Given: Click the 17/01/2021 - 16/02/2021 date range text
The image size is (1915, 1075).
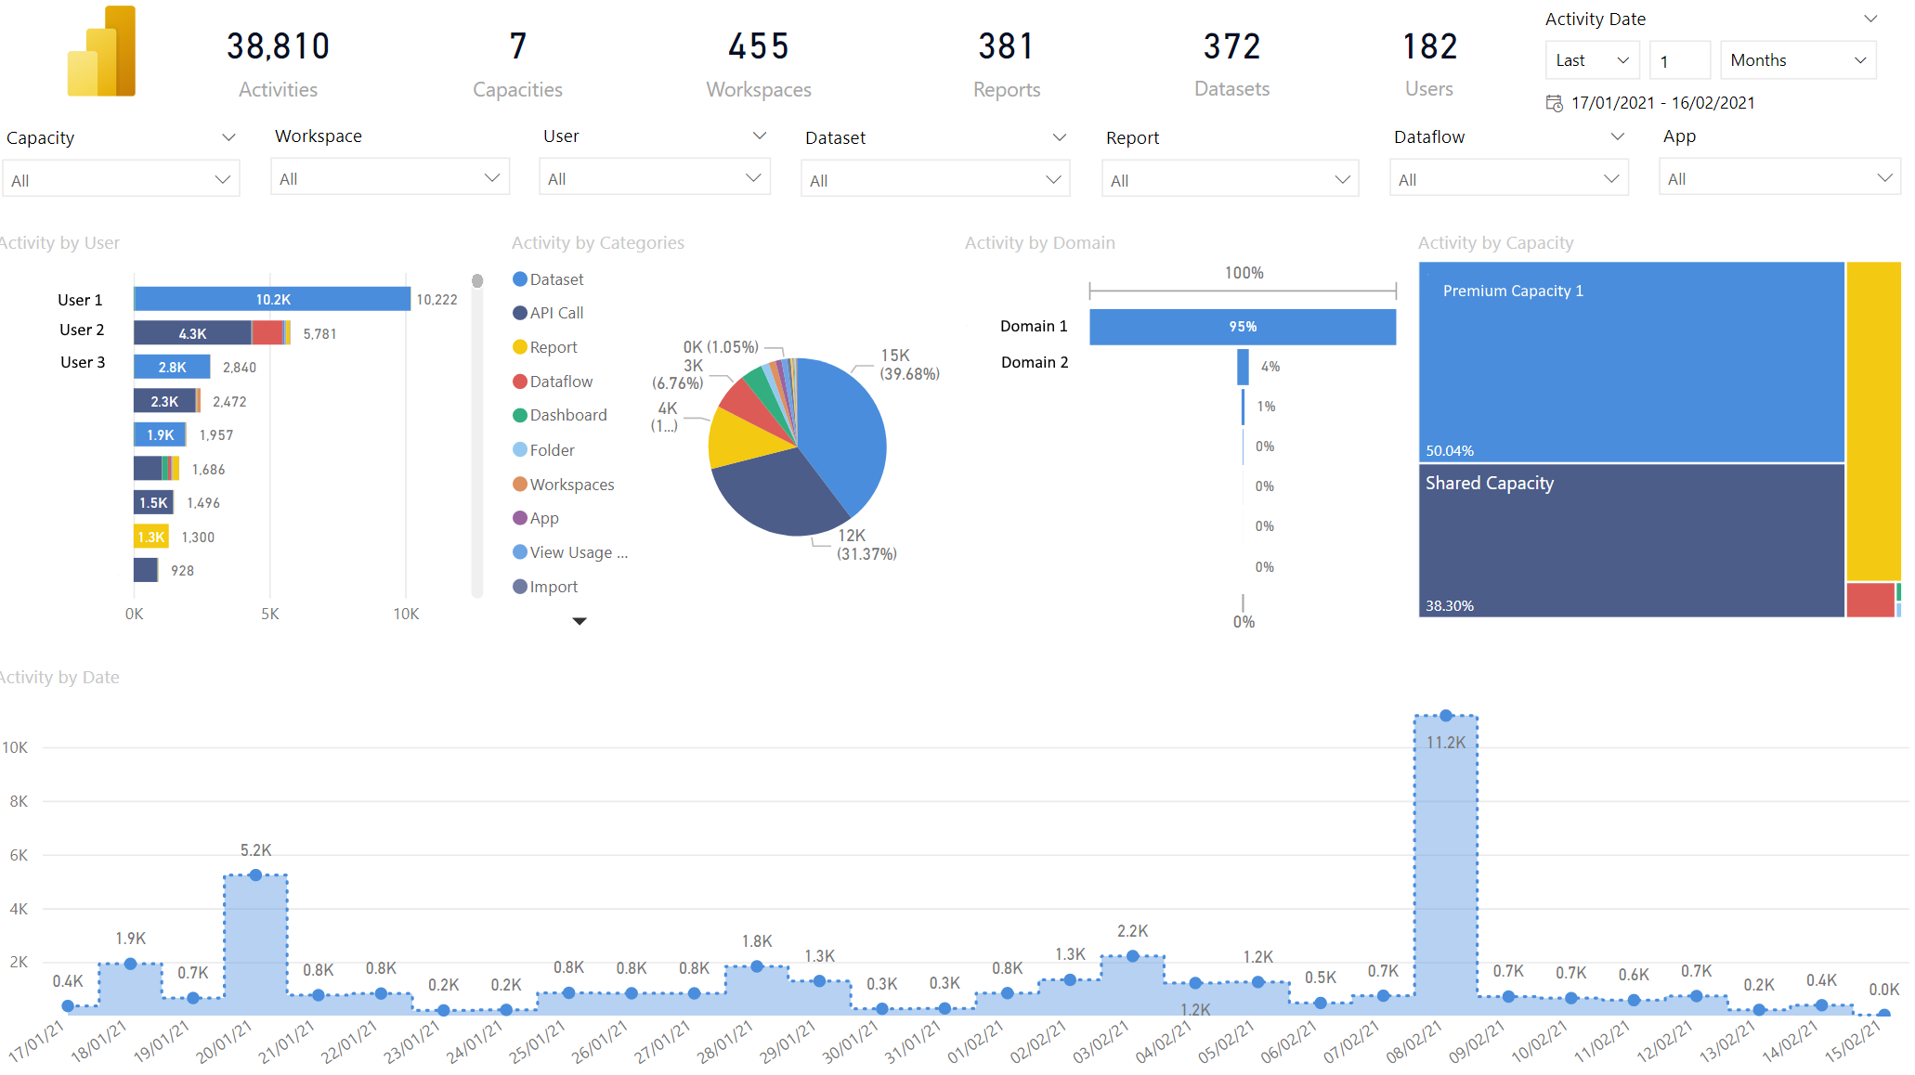Looking at the screenshot, I should (1662, 103).
